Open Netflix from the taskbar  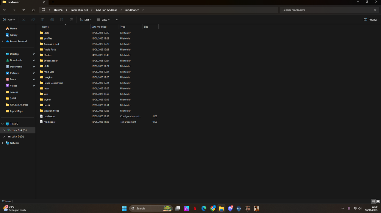pyautogui.click(x=195, y=209)
